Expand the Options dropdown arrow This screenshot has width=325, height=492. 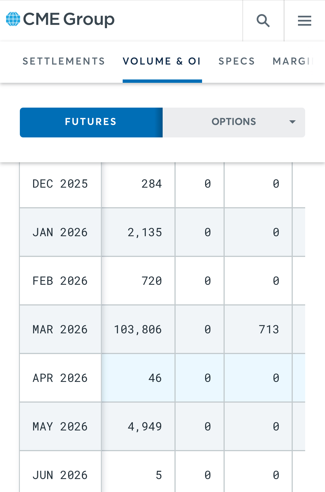tap(292, 122)
